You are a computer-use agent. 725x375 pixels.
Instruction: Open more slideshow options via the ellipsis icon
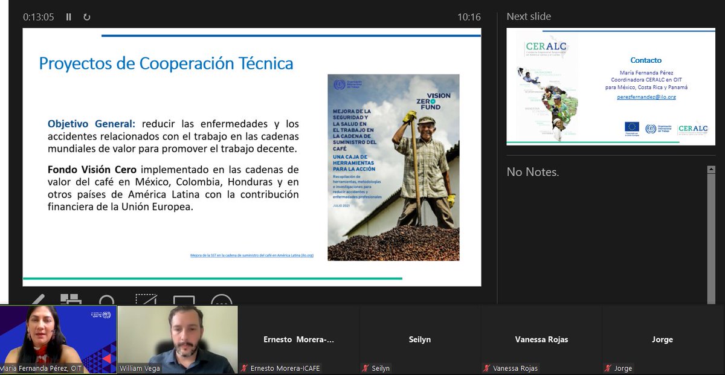point(221,300)
